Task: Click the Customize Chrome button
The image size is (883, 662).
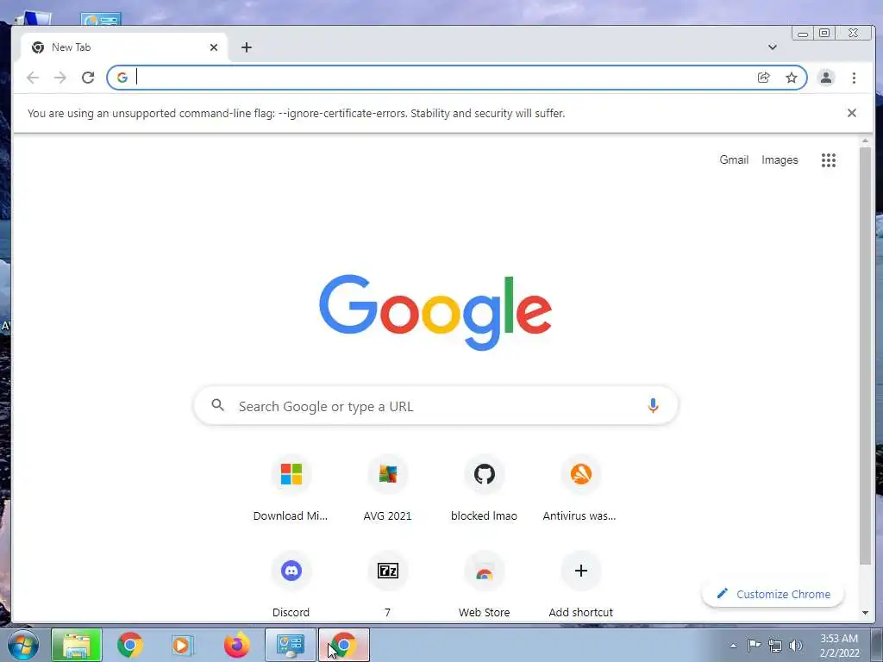Action: tap(773, 594)
